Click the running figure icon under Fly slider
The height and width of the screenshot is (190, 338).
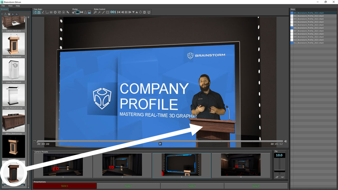pyautogui.click(x=277, y=177)
